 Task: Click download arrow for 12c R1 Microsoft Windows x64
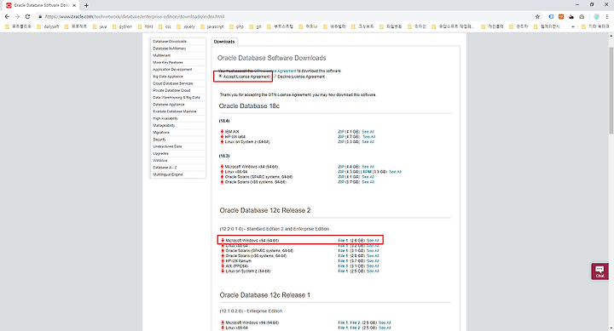click(x=223, y=322)
